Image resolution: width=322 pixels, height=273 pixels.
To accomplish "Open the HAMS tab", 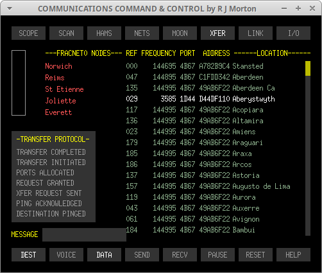I will (104, 33).
